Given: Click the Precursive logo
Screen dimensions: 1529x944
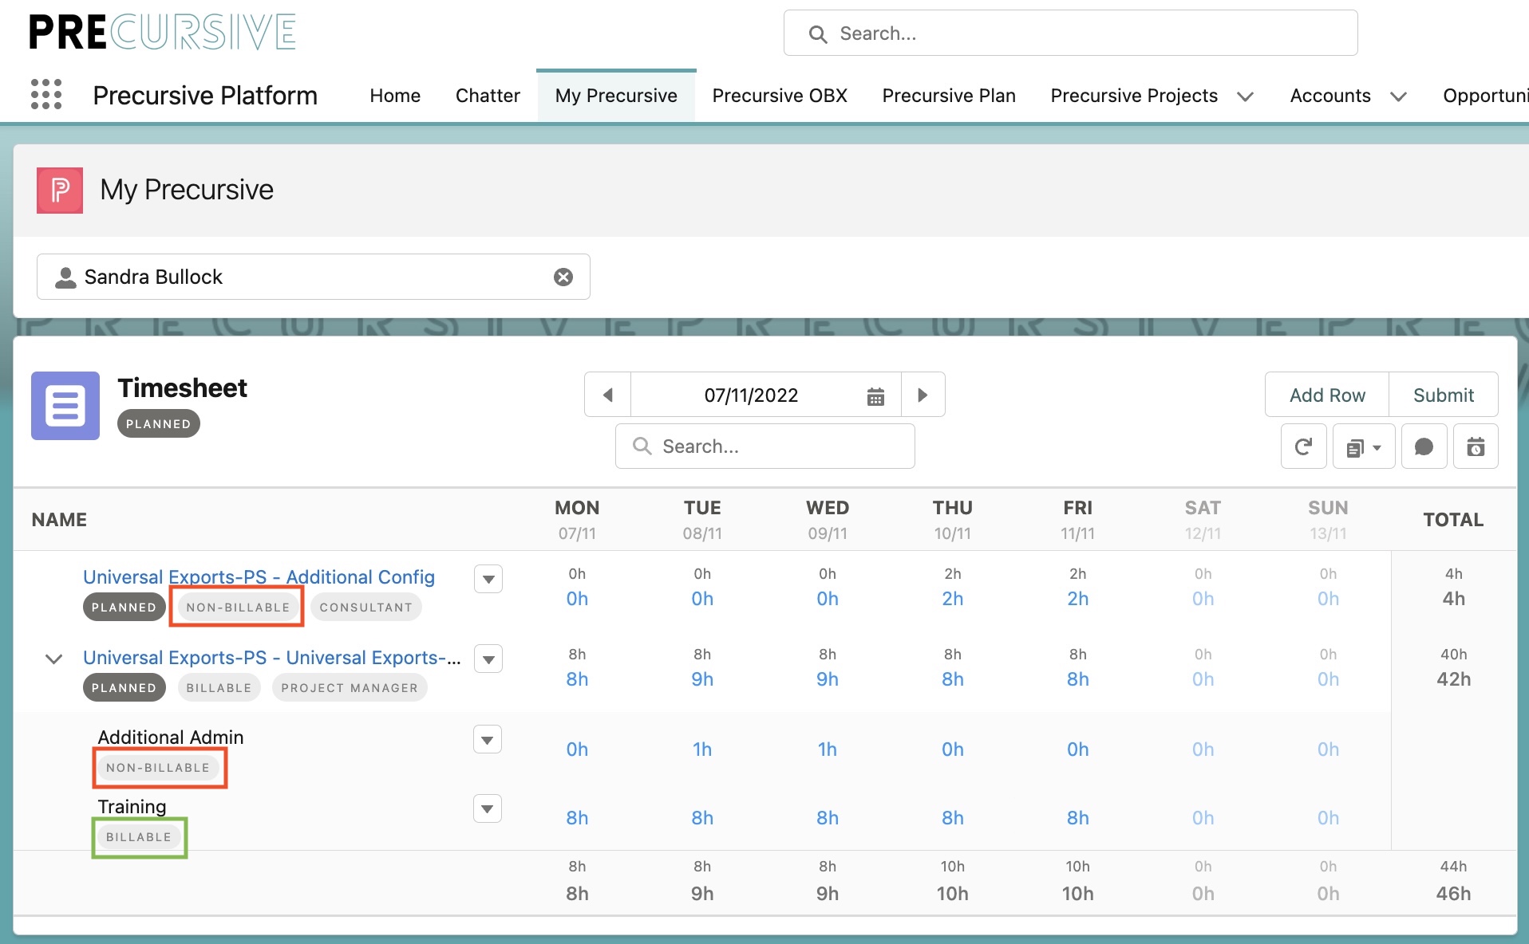Looking at the screenshot, I should pos(163,32).
